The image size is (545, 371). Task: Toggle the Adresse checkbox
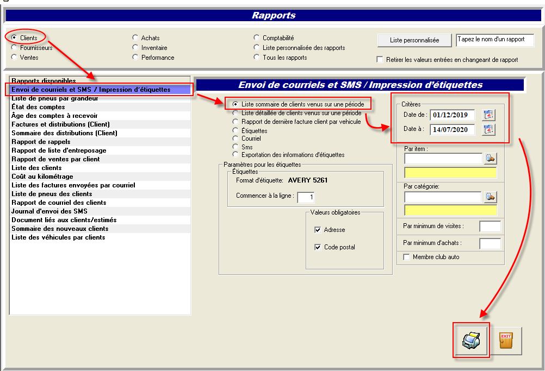coord(318,230)
